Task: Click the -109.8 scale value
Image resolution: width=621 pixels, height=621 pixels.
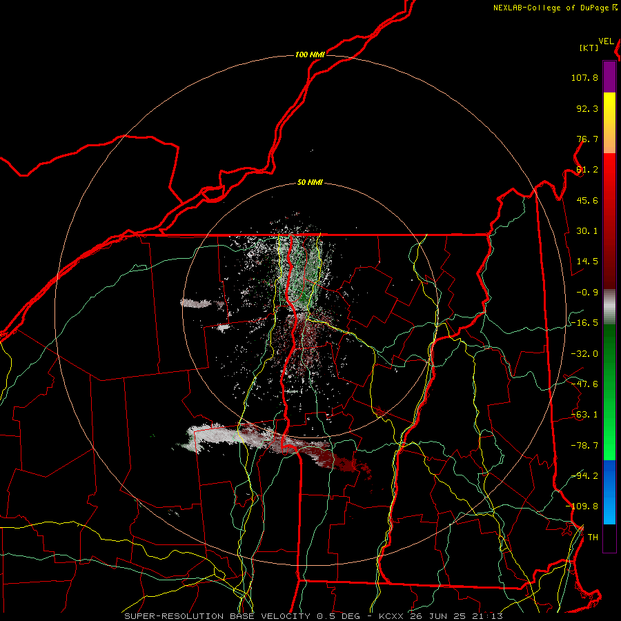Action: [582, 506]
